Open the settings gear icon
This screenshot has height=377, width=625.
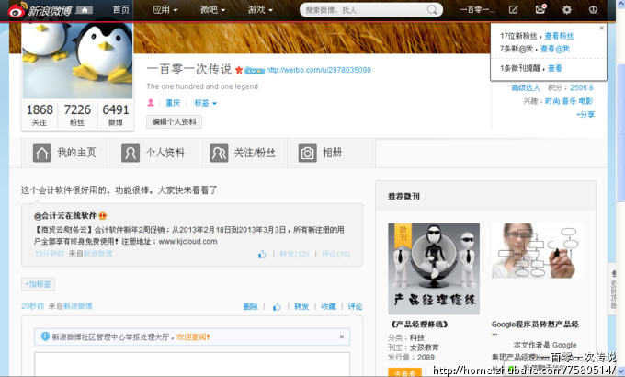point(567,9)
